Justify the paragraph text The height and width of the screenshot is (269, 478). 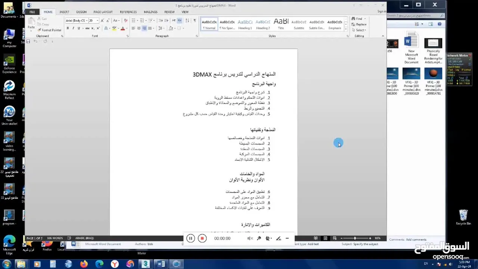150,28
